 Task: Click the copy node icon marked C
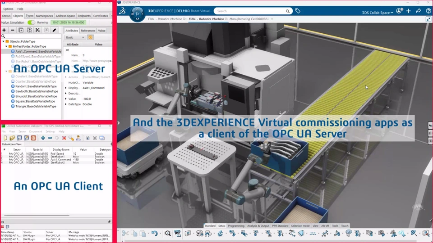point(29,30)
